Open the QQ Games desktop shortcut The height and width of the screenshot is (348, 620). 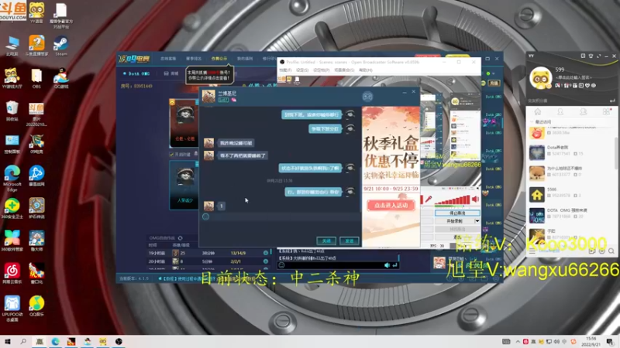click(61, 77)
